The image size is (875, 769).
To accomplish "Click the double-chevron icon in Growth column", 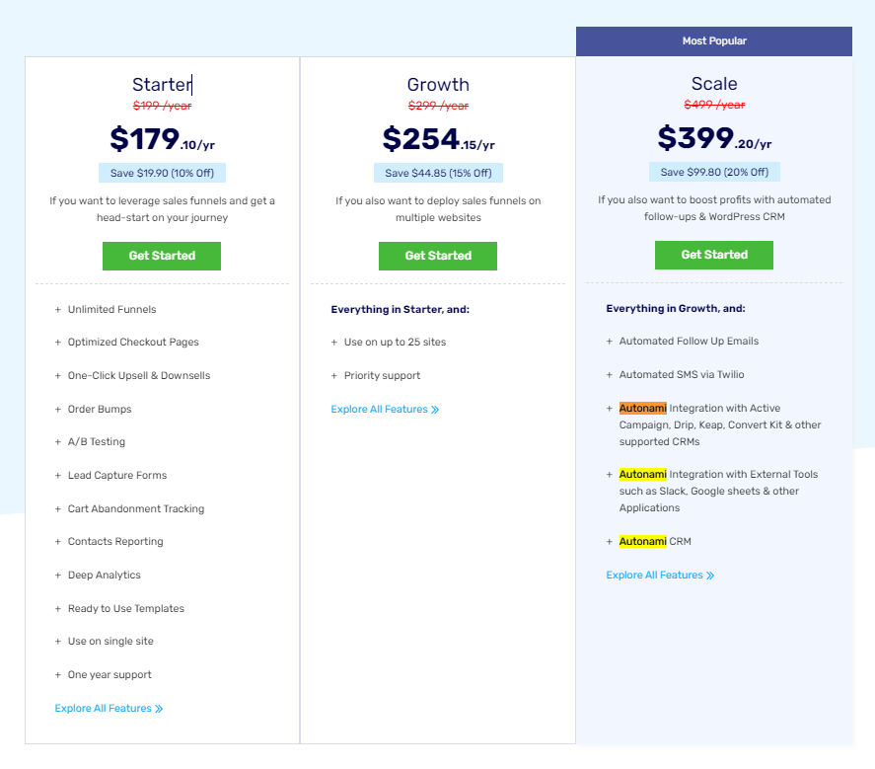I will pyautogui.click(x=435, y=410).
